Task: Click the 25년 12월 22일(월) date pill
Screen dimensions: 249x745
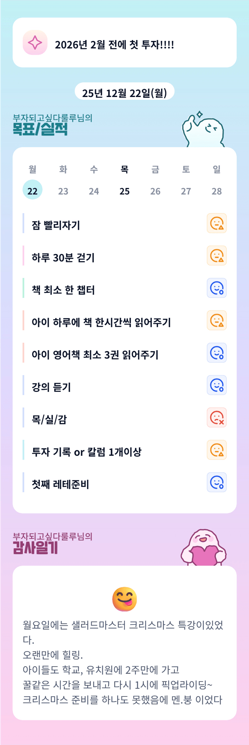Action: point(124,93)
